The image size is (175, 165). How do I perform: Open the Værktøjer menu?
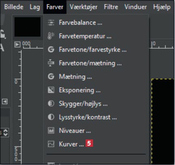84,7
